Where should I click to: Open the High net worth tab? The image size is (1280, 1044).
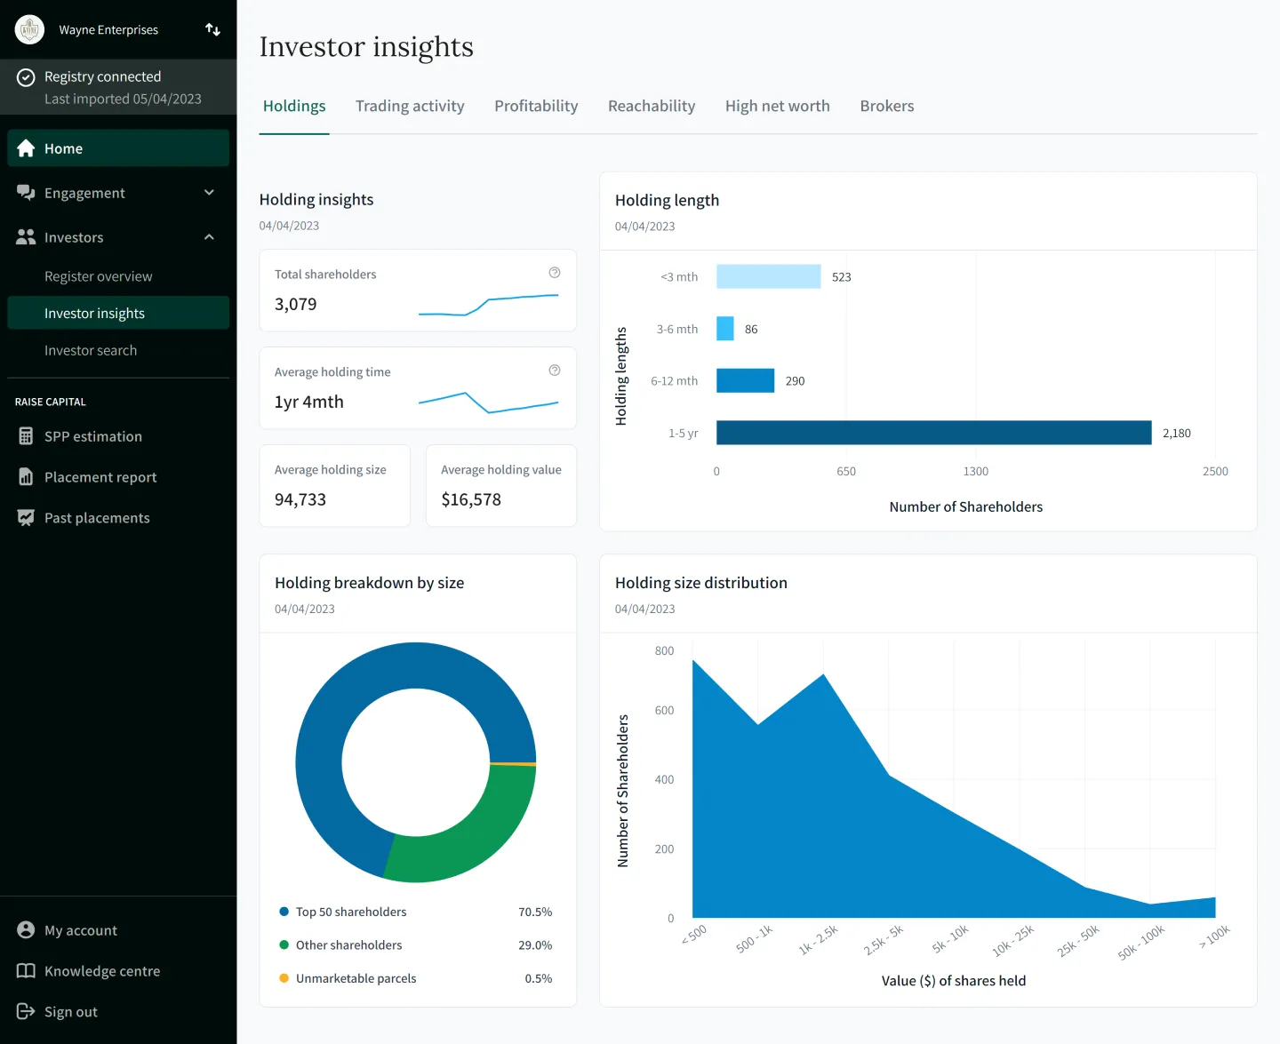(x=778, y=107)
